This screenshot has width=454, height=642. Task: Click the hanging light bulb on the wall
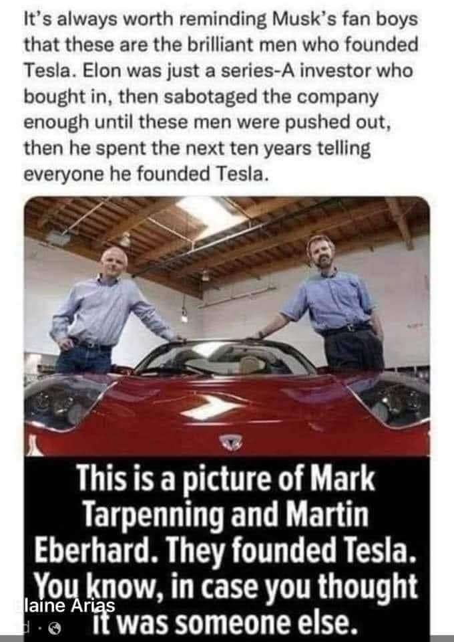coord(185,314)
